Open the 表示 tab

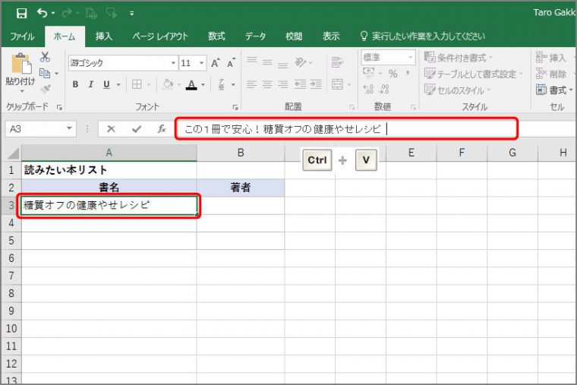coord(331,36)
